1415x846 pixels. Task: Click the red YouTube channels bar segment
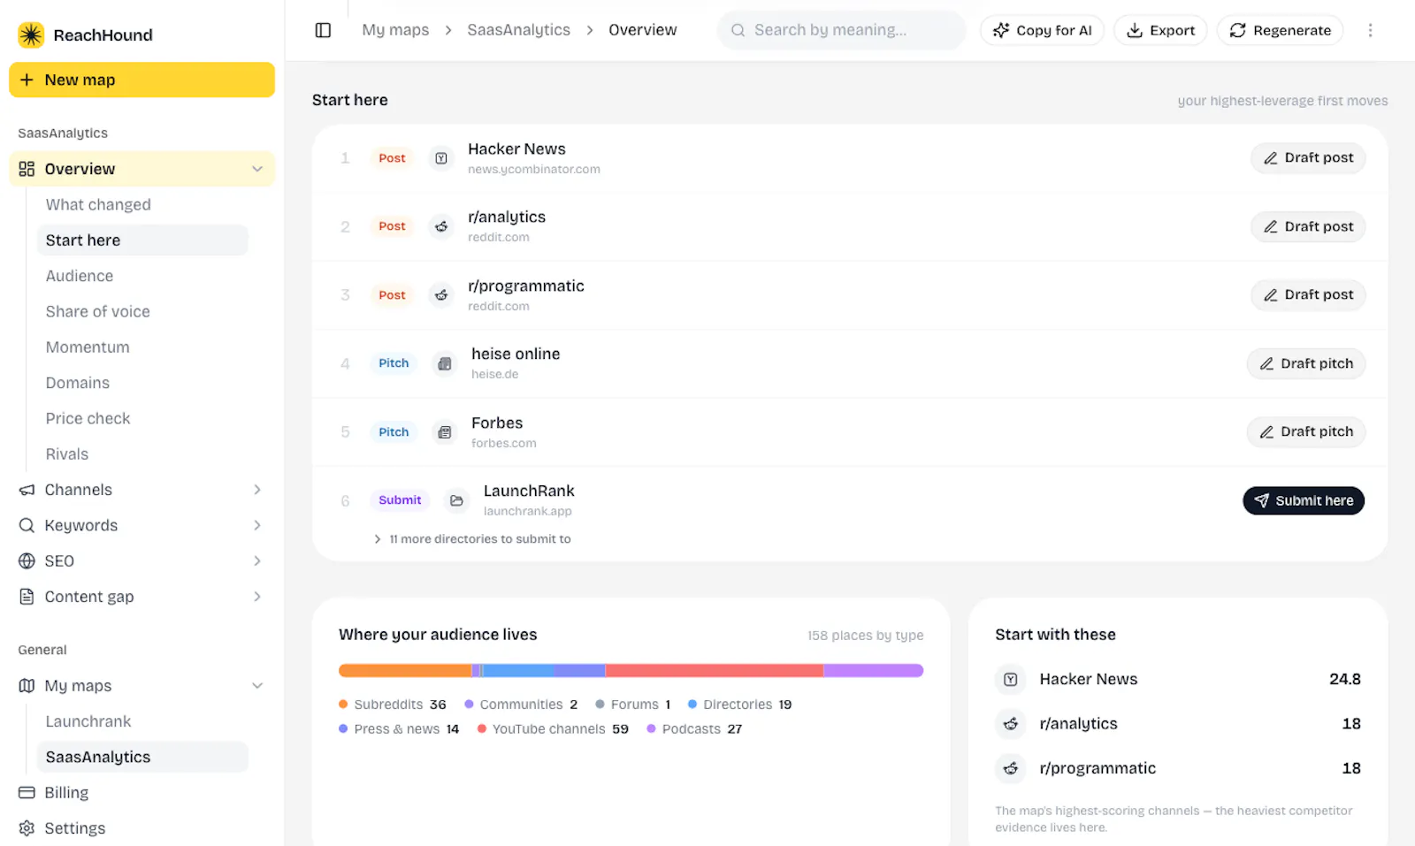tap(715, 671)
